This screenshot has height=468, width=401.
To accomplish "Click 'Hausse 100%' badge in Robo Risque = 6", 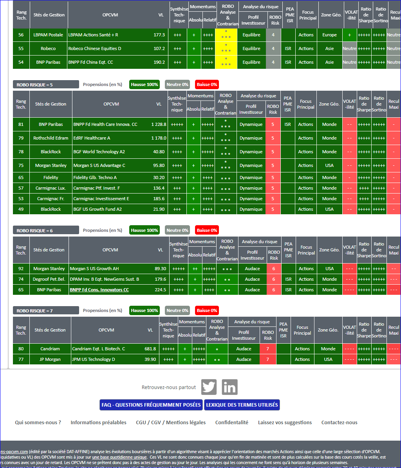I will 145,230.
